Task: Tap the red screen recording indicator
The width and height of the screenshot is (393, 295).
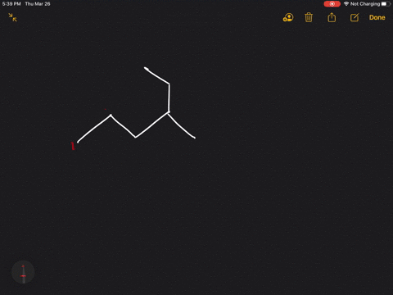Action: [x=332, y=4]
